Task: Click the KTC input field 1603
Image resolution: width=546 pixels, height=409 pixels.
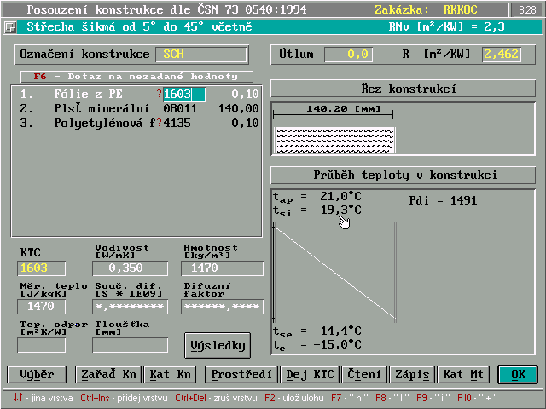Action: pyautogui.click(x=41, y=268)
